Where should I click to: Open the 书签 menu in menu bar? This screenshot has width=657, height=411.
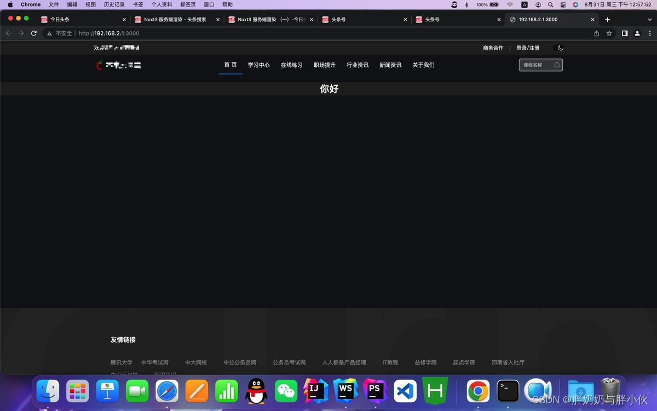point(138,4)
